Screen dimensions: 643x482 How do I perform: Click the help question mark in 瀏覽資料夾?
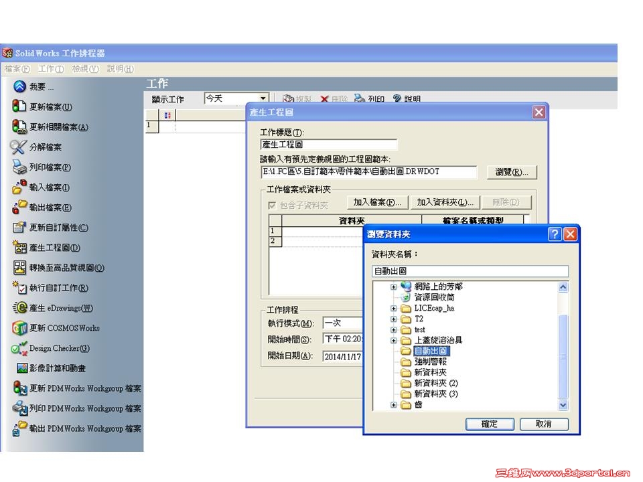[555, 234]
